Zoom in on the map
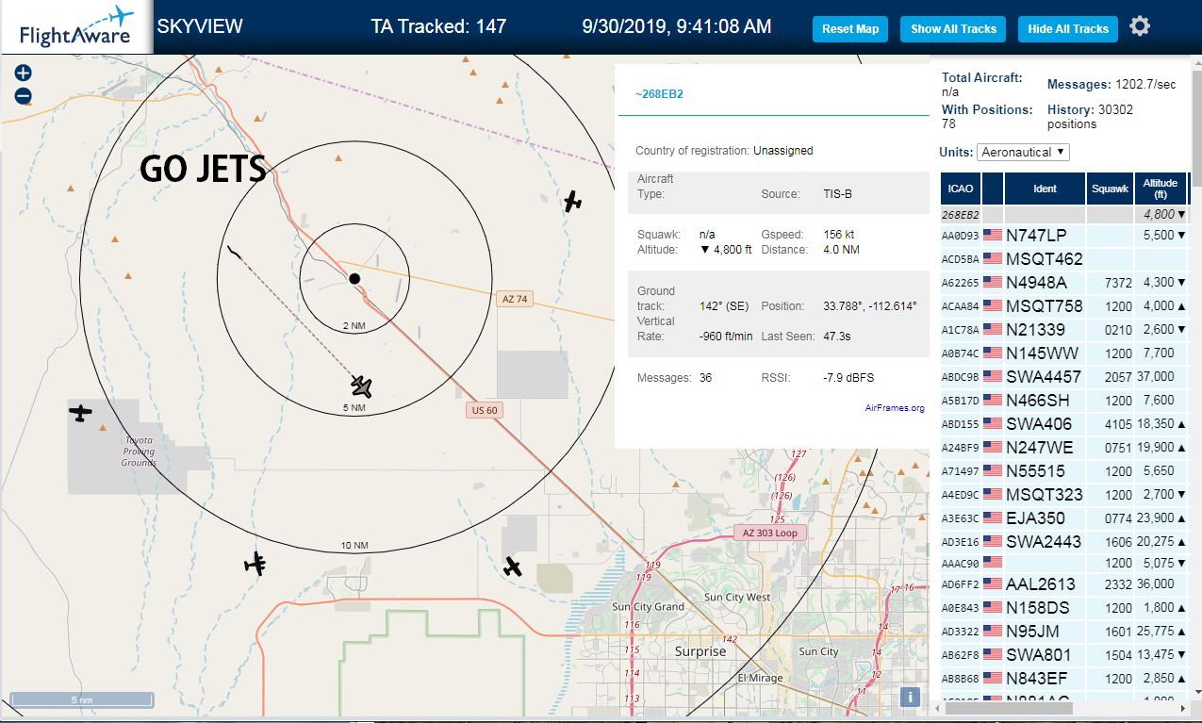Image resolution: width=1202 pixels, height=723 pixels. 24,74
